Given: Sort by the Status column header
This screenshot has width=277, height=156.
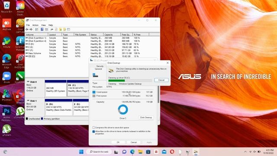Looking at the screenshot, I should (96, 35).
